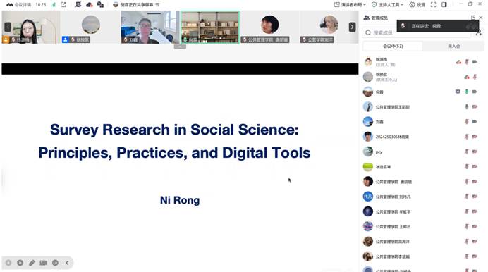Switch to the in-meeting (53) members tab
The image size is (488, 272).
tap(393, 47)
